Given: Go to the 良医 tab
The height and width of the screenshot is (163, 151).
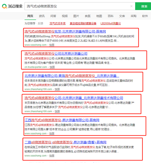Looking at the screenshot, I should click(88, 16).
